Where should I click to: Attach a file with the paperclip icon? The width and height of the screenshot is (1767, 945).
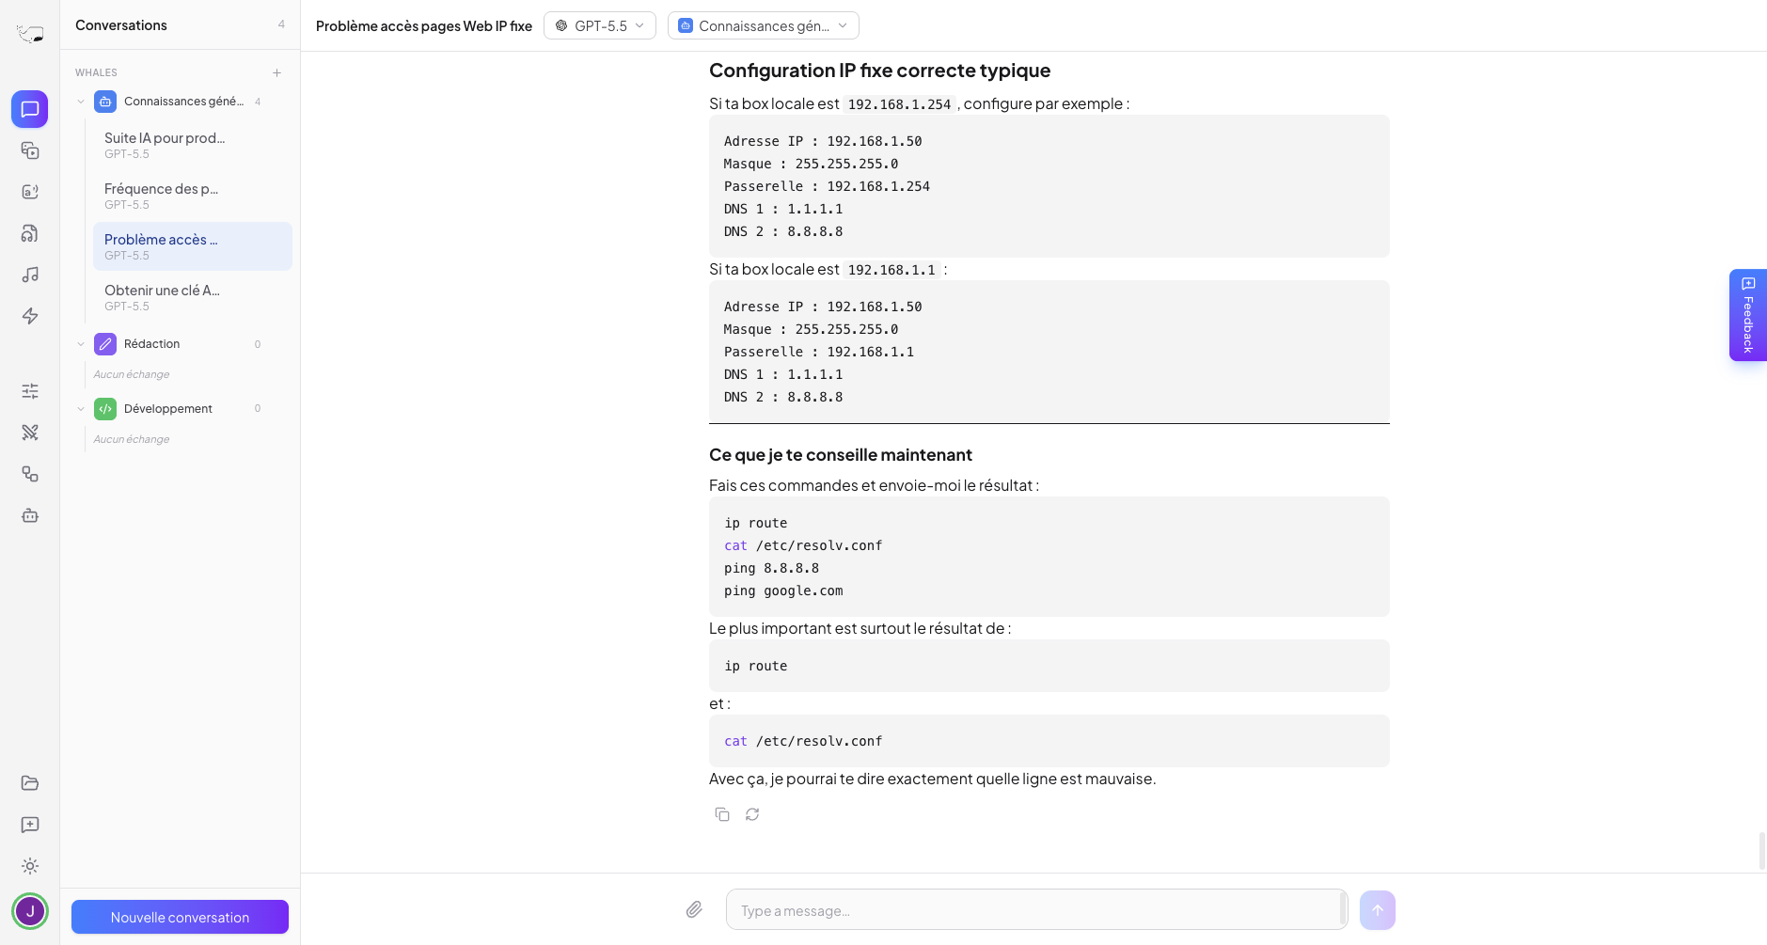[694, 909]
